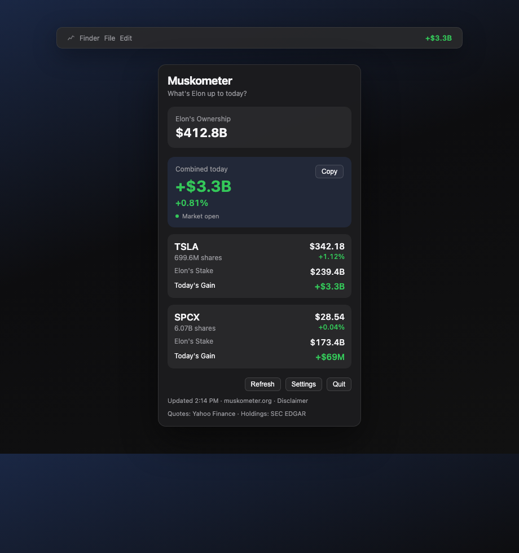Click the +0.81% combined change
This screenshot has width=519, height=553.
192,203
